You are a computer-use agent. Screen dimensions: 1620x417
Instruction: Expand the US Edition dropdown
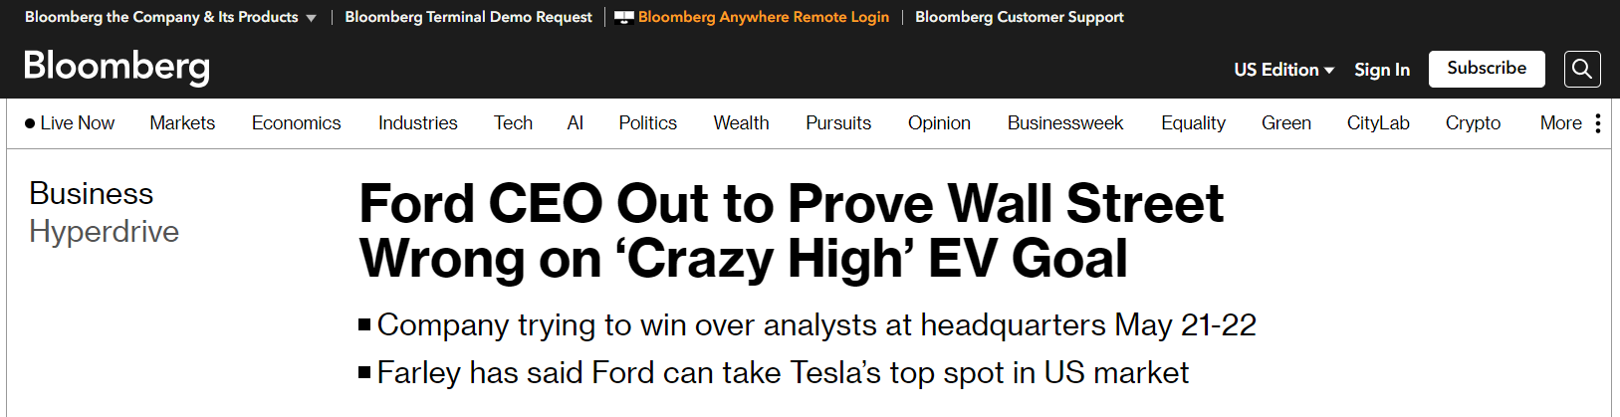pos(1283,70)
